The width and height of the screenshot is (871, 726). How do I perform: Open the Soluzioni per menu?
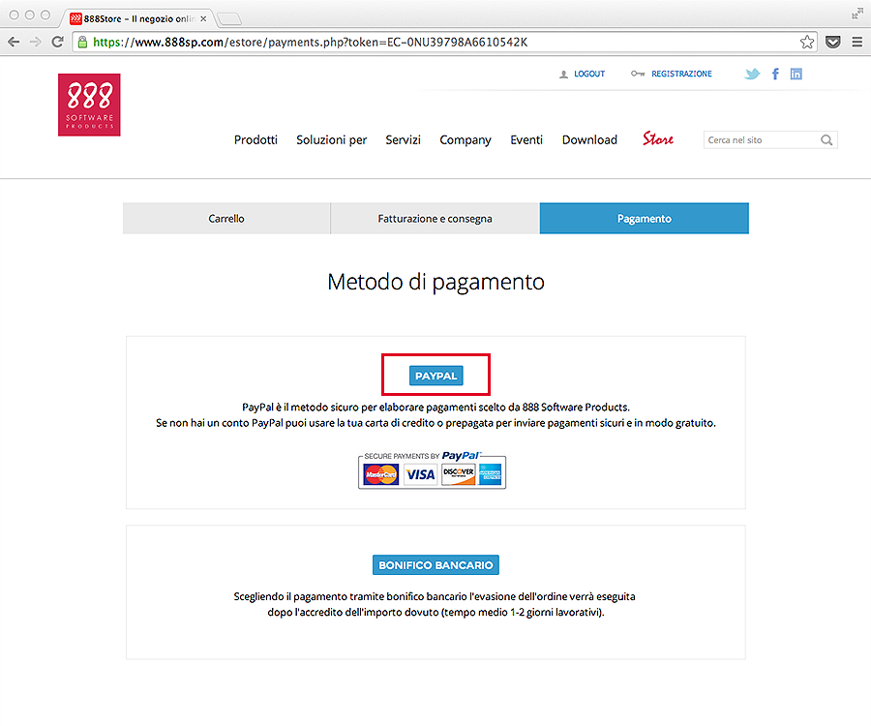(332, 140)
